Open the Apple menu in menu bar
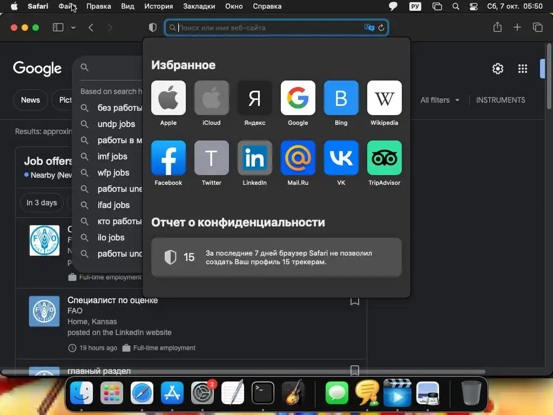Image resolution: width=553 pixels, height=415 pixels. point(14,6)
